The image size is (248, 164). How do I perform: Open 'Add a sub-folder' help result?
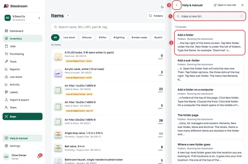(210, 70)
